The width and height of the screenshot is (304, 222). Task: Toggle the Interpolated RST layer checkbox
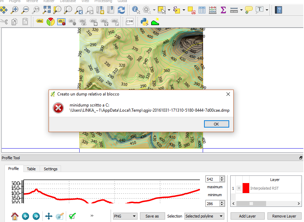pyautogui.click(x=239, y=188)
